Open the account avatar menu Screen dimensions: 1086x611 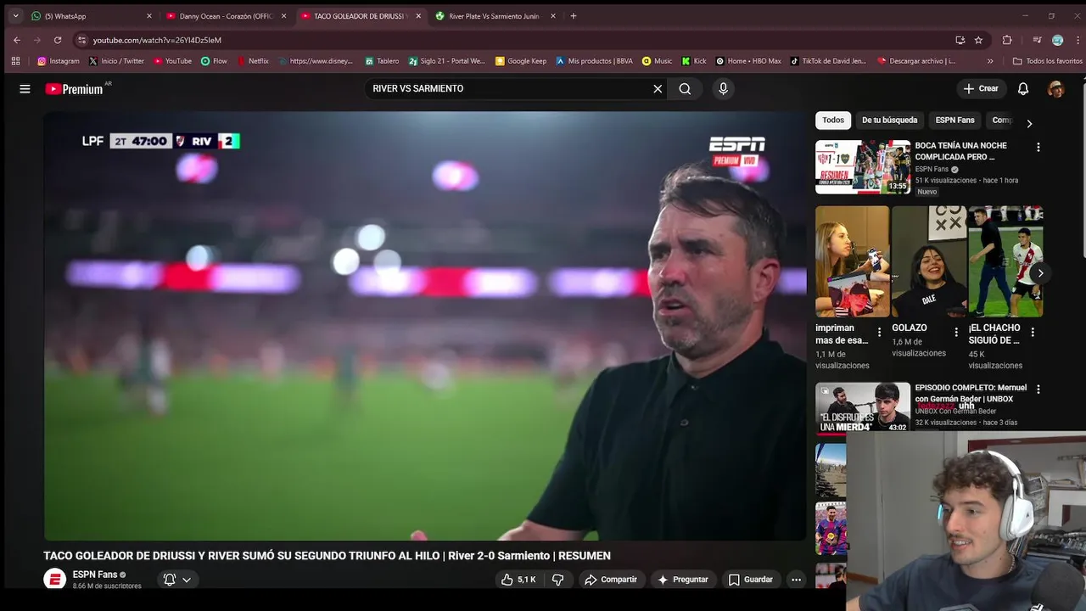pos(1055,88)
